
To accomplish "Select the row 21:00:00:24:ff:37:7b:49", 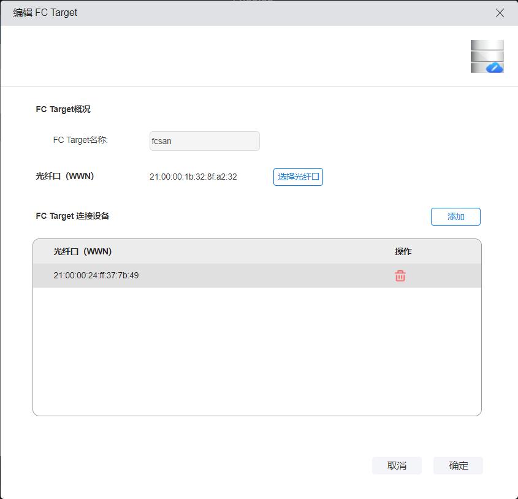I will (184, 276).
